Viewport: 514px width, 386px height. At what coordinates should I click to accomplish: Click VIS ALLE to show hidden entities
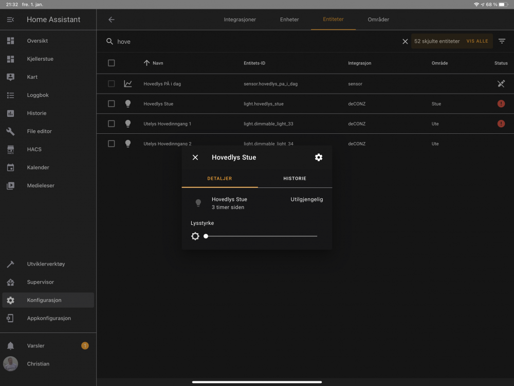(x=477, y=41)
